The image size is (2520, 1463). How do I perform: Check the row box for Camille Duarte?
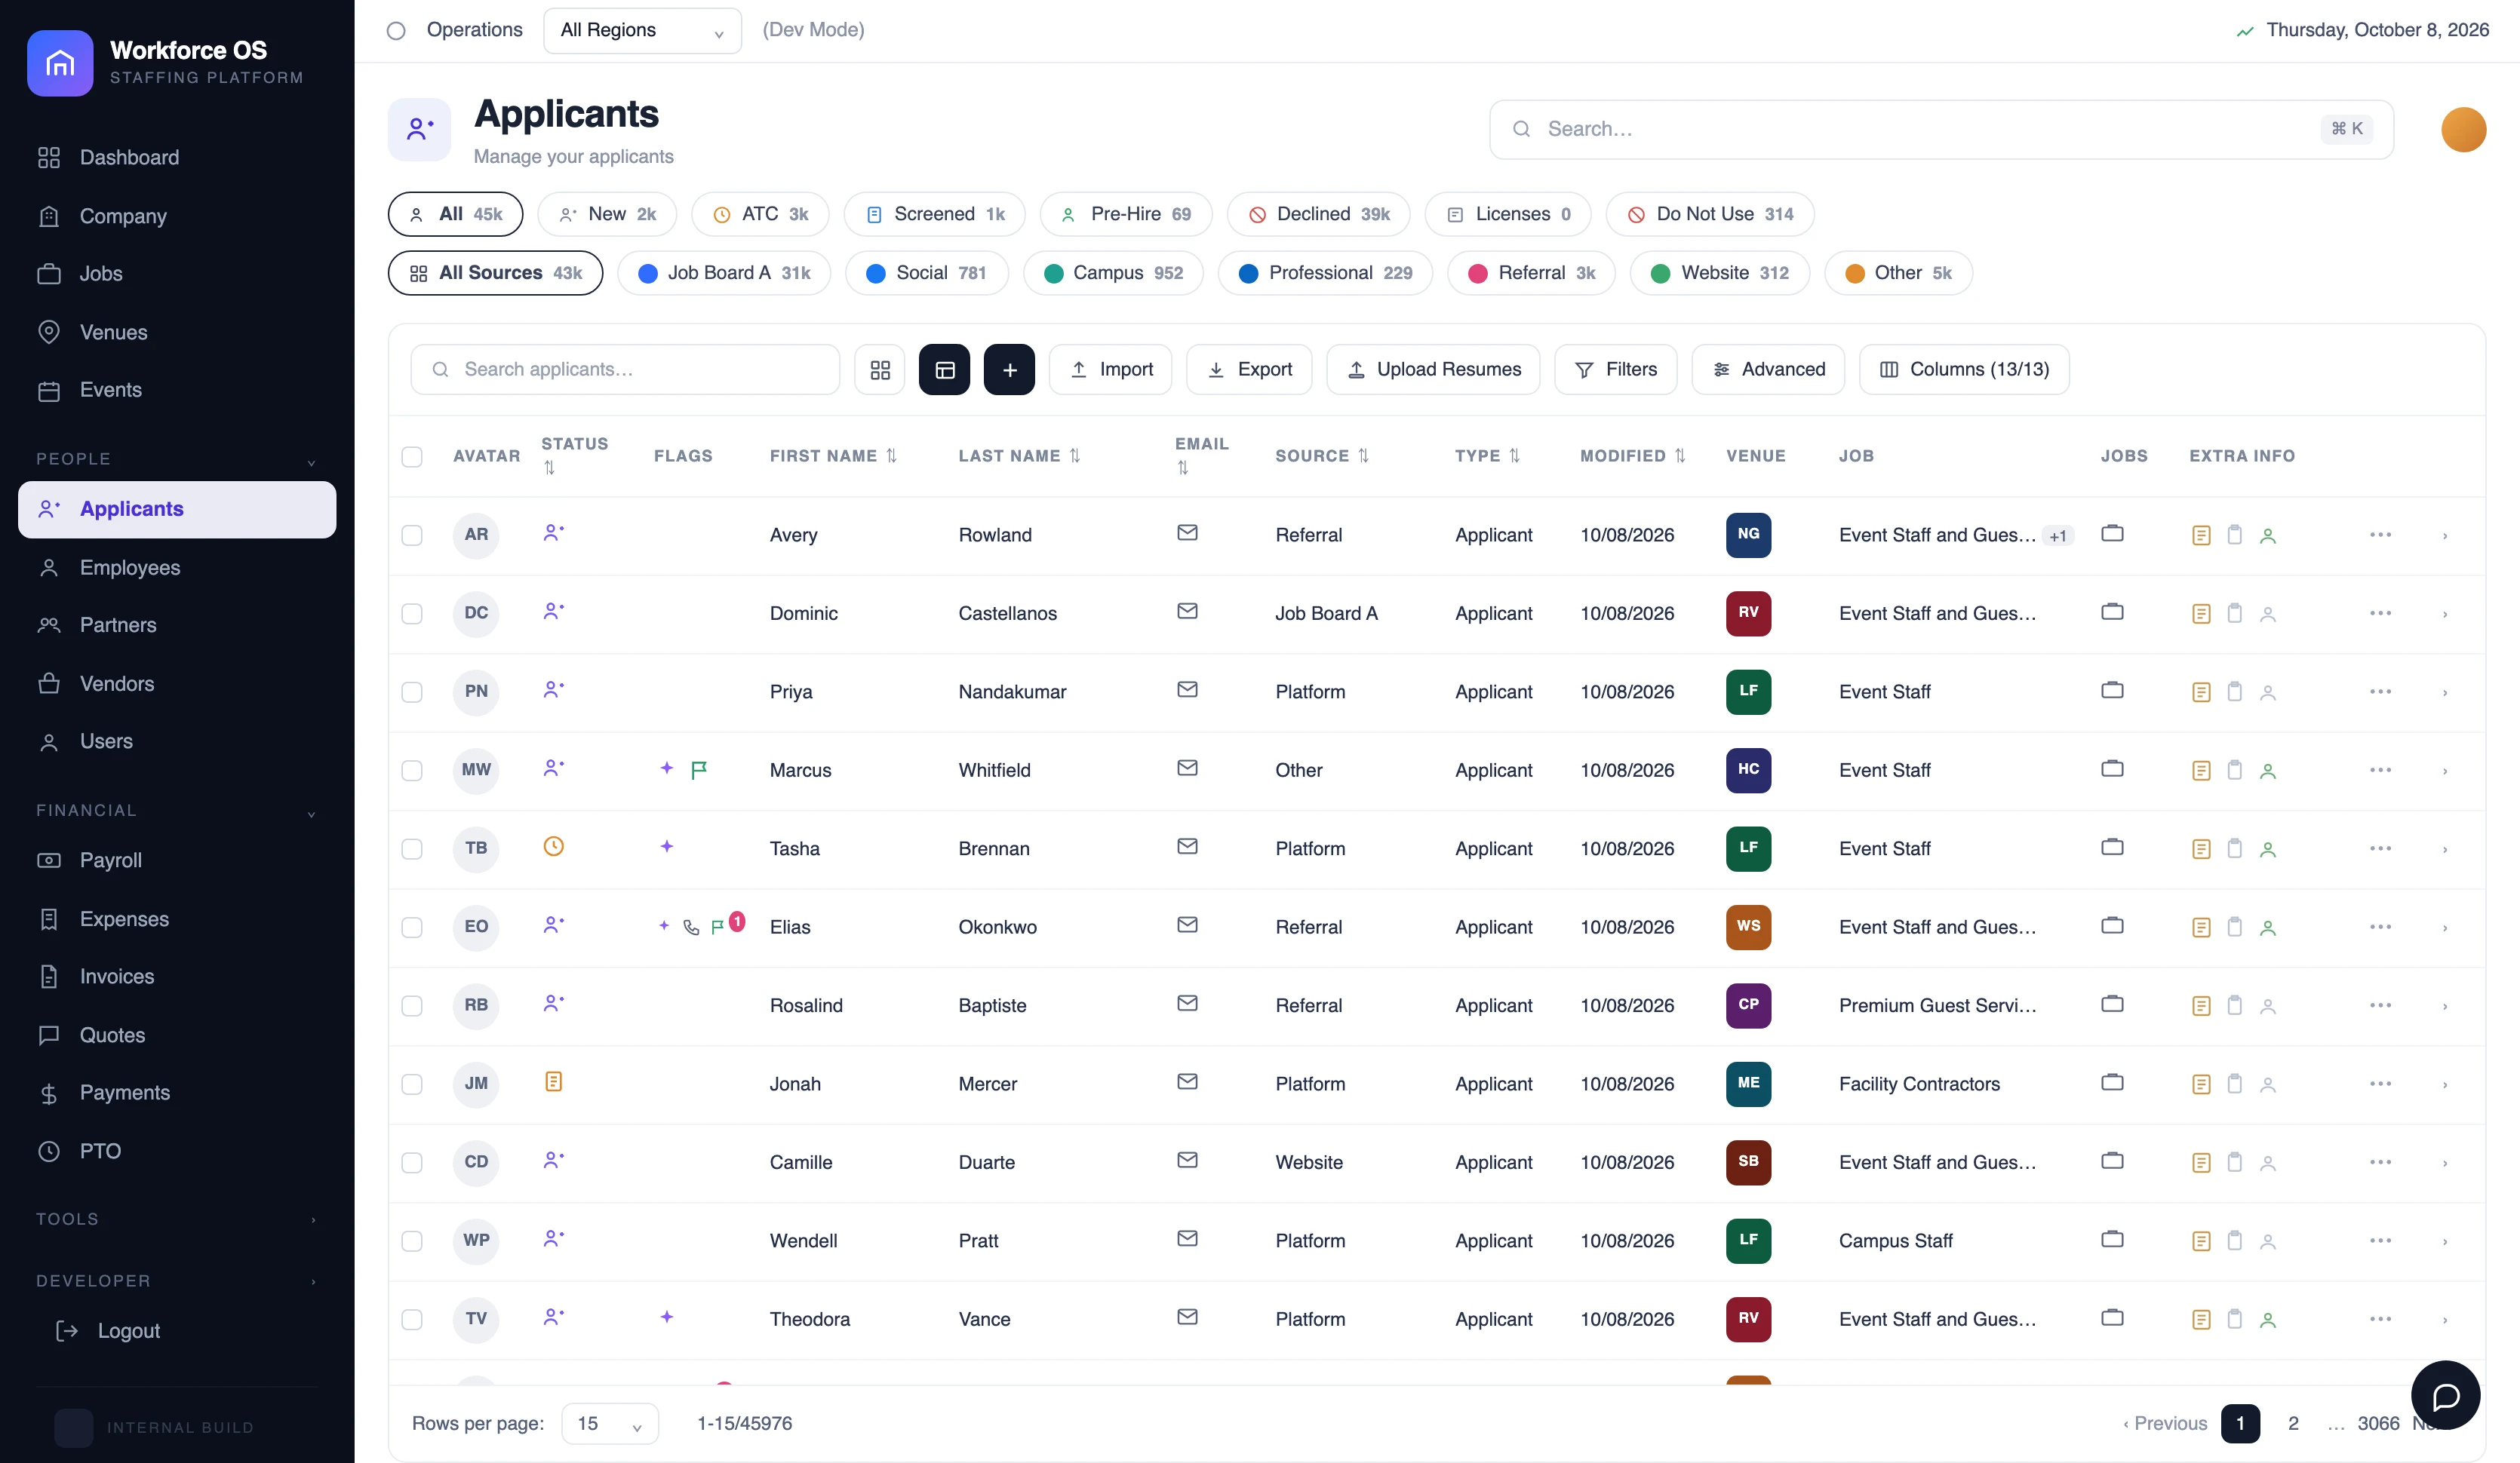[x=412, y=1162]
